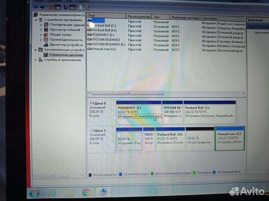269x201 pixels.
Task: Click the Планировщик заданий clock icon
Action: tap(46, 25)
